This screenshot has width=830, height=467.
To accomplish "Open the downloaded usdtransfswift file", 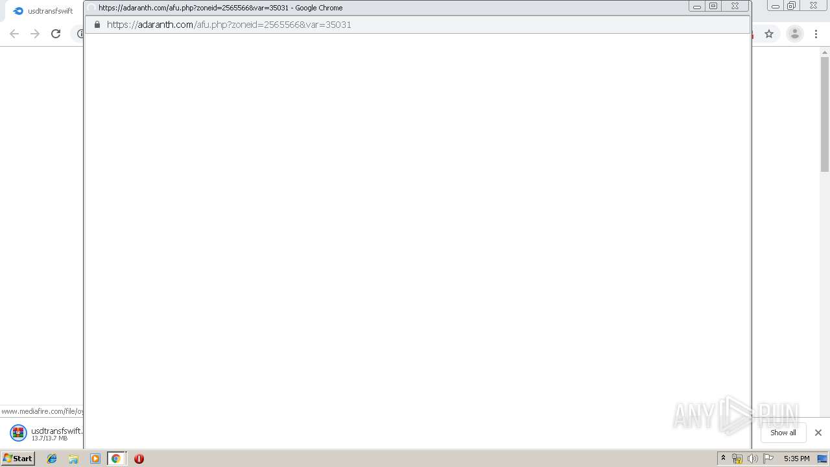I will 45,433.
